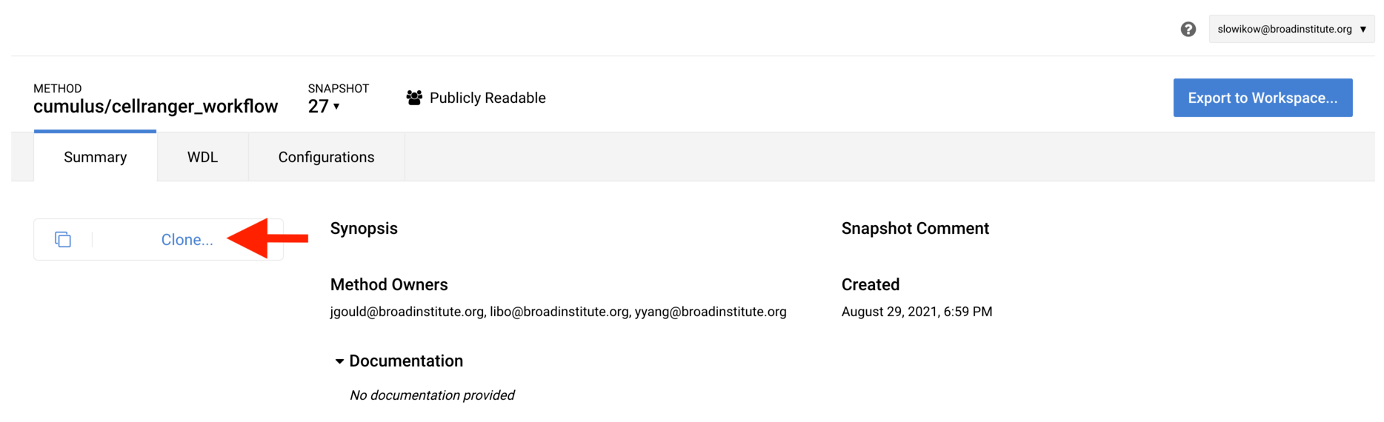
Task: Click the Method Owners heading
Action: [x=389, y=284]
